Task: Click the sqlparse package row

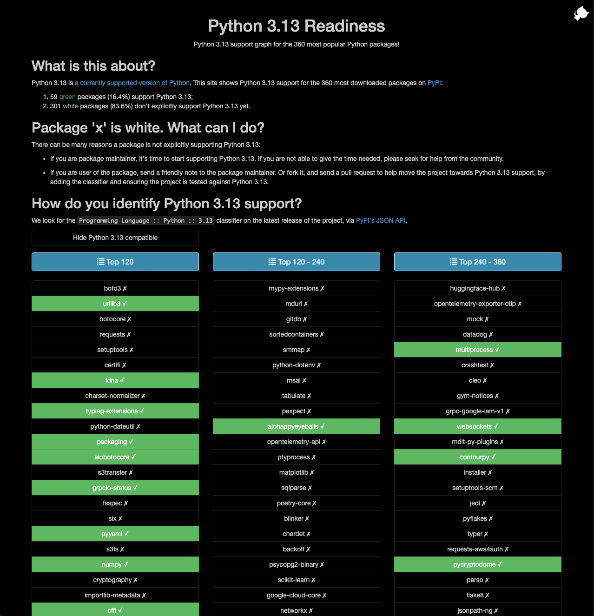Action: (297, 488)
